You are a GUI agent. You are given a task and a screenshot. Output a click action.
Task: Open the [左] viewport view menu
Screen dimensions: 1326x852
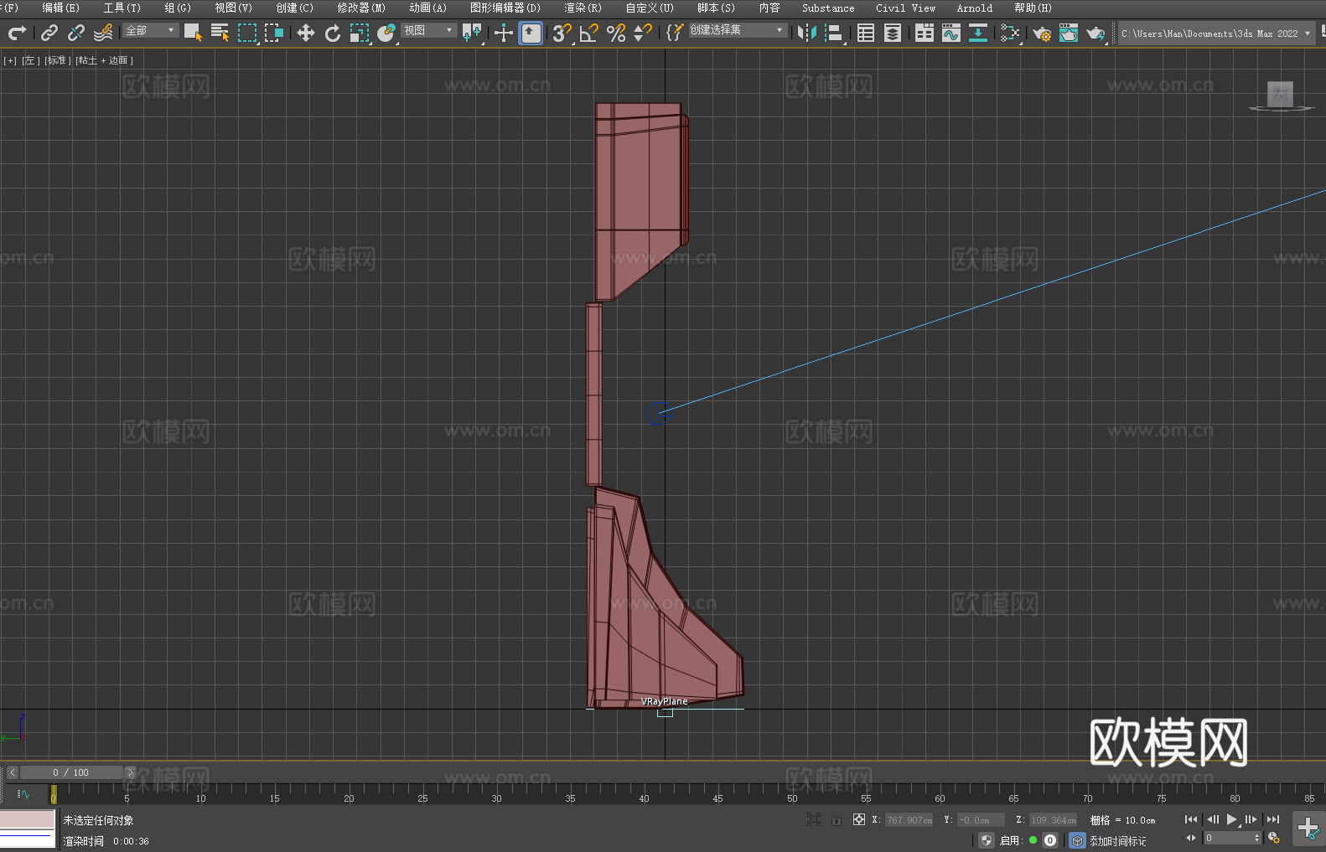click(x=29, y=60)
